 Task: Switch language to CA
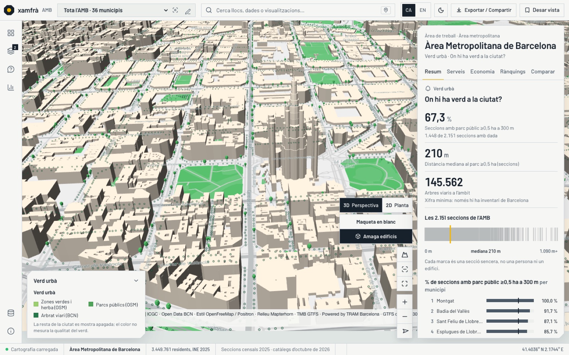tap(409, 10)
